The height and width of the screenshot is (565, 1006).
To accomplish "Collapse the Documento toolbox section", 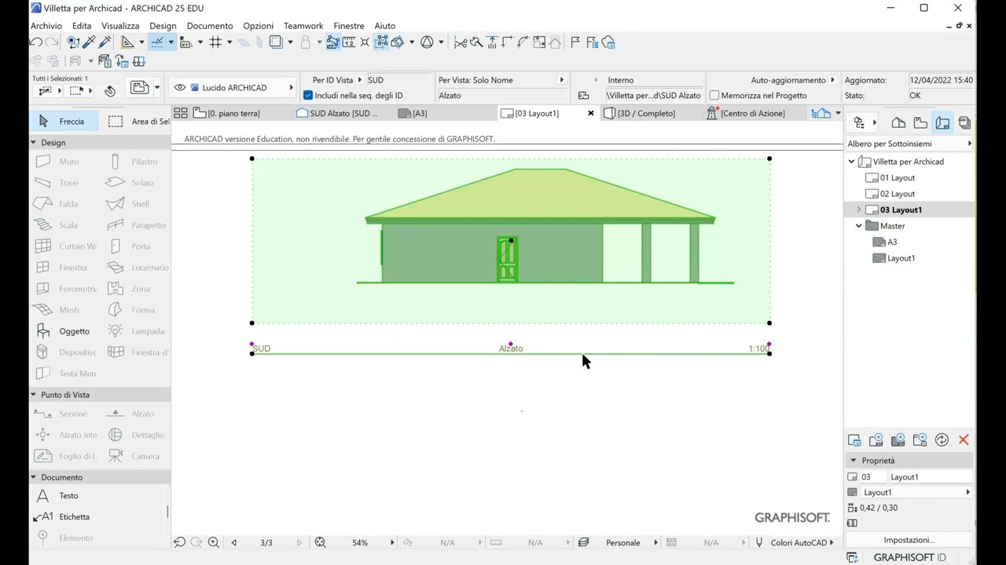I will 33,477.
